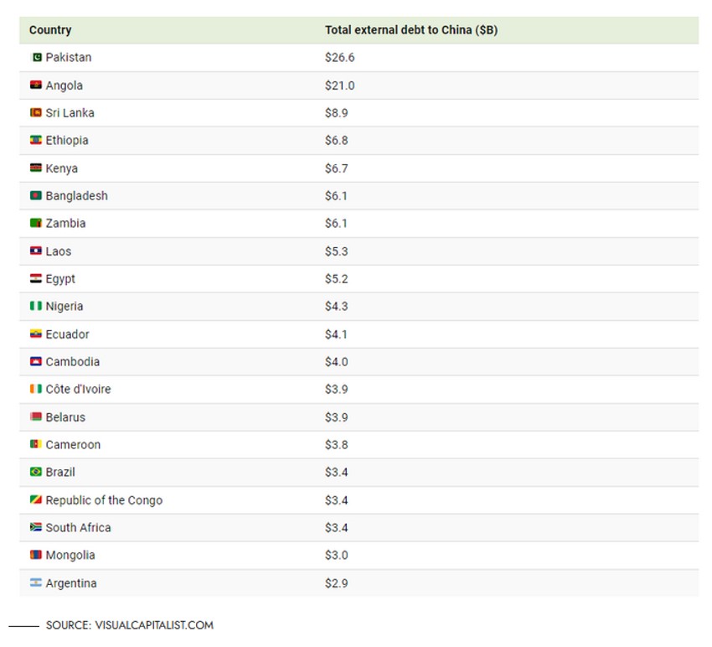Click the Country column header

(x=50, y=30)
